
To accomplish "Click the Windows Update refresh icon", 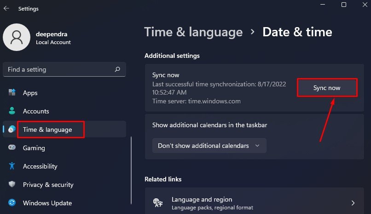I will click(x=12, y=203).
